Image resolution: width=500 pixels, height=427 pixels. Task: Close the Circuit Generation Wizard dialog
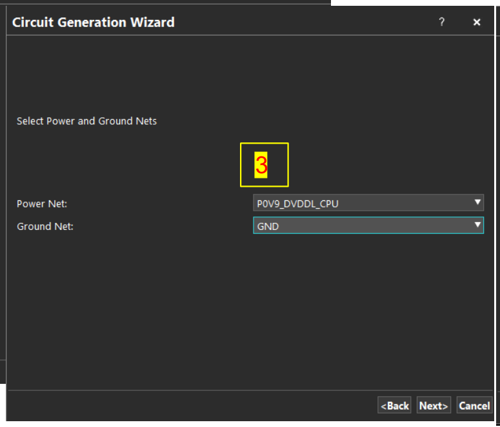coord(476,22)
